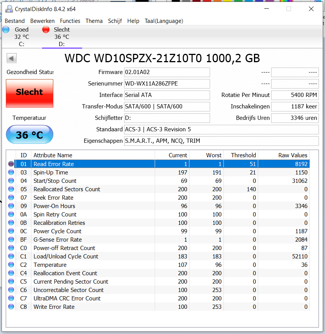
Task: Open the Functies menu
Action: 70,21
